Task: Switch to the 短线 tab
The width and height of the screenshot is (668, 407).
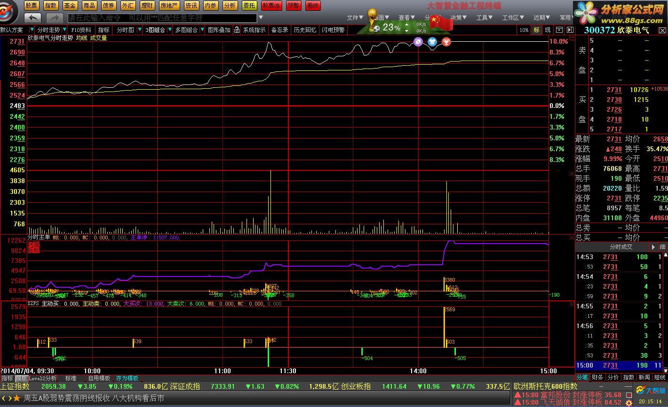Action: click(x=660, y=377)
